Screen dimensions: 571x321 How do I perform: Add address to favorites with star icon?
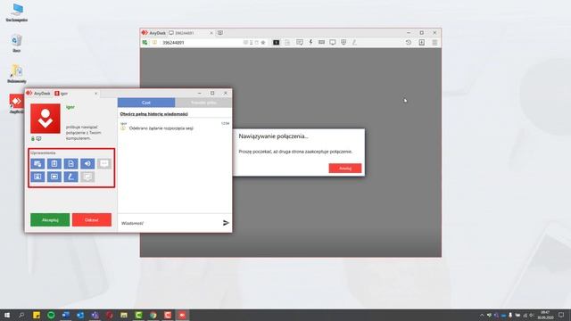[x=263, y=43]
